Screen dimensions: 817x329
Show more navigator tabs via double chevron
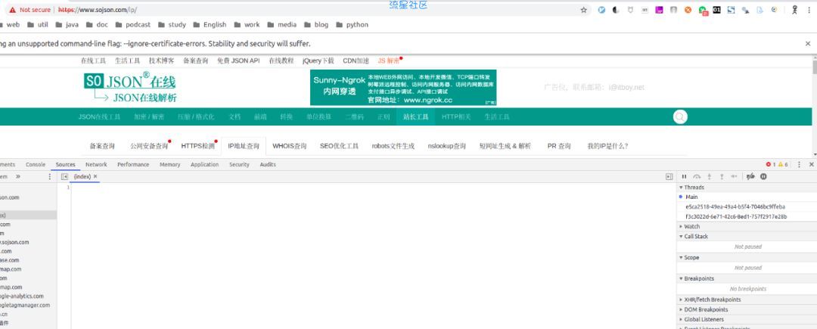coord(18,177)
